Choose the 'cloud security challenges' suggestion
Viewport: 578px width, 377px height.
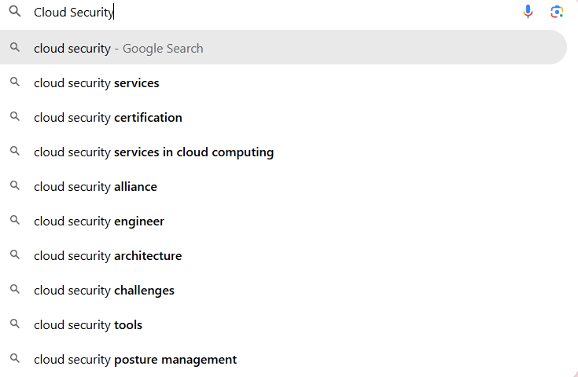pos(283,291)
